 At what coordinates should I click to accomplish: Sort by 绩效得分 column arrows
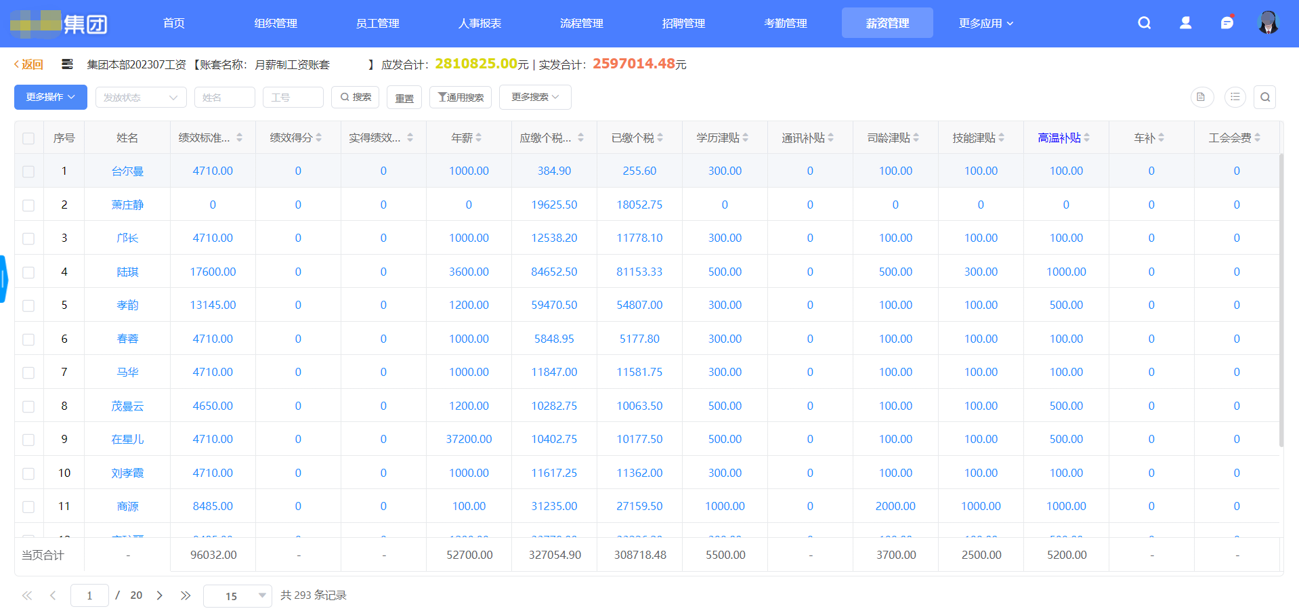pyautogui.click(x=319, y=138)
